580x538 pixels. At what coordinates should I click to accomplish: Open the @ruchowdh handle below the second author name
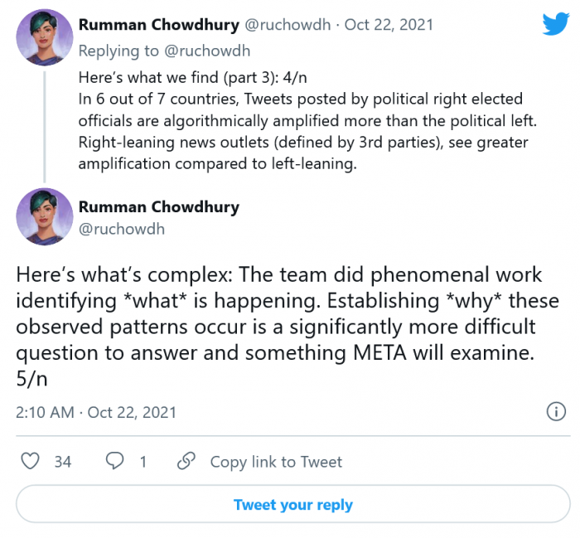pyautogui.click(x=122, y=229)
